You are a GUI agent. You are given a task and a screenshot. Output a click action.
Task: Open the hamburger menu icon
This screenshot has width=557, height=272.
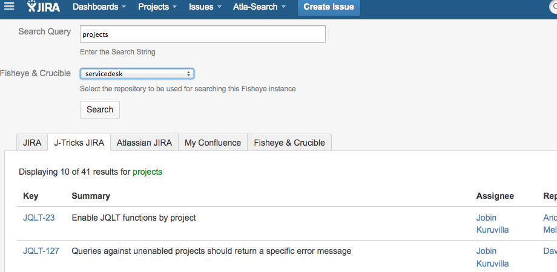9,6
